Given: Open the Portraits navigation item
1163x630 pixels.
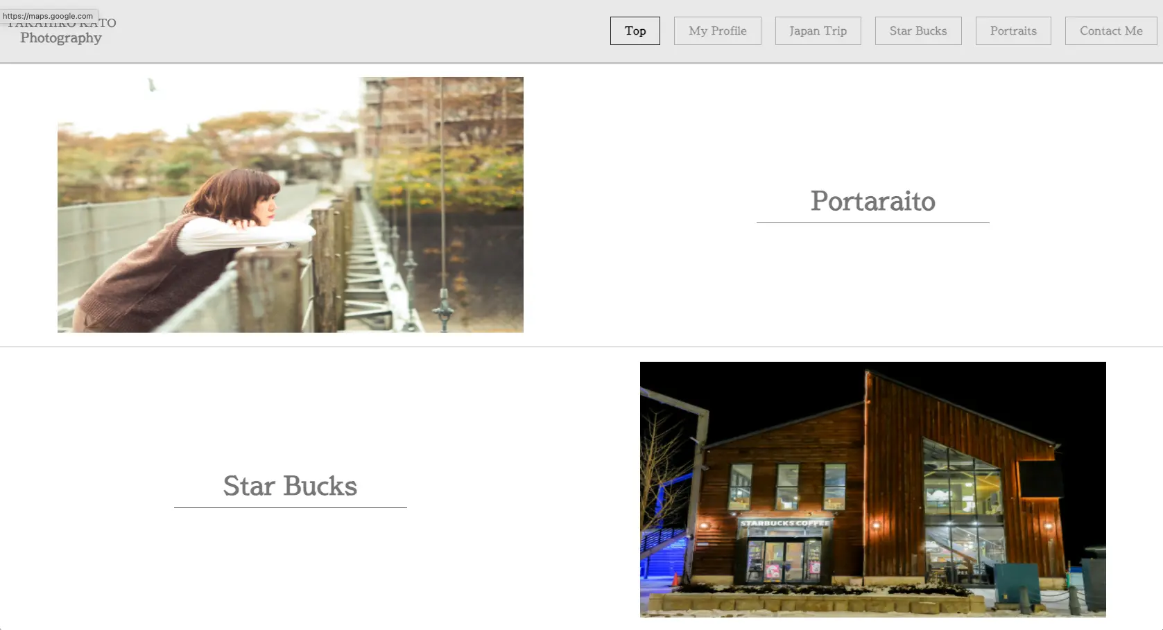Looking at the screenshot, I should pos(1013,30).
